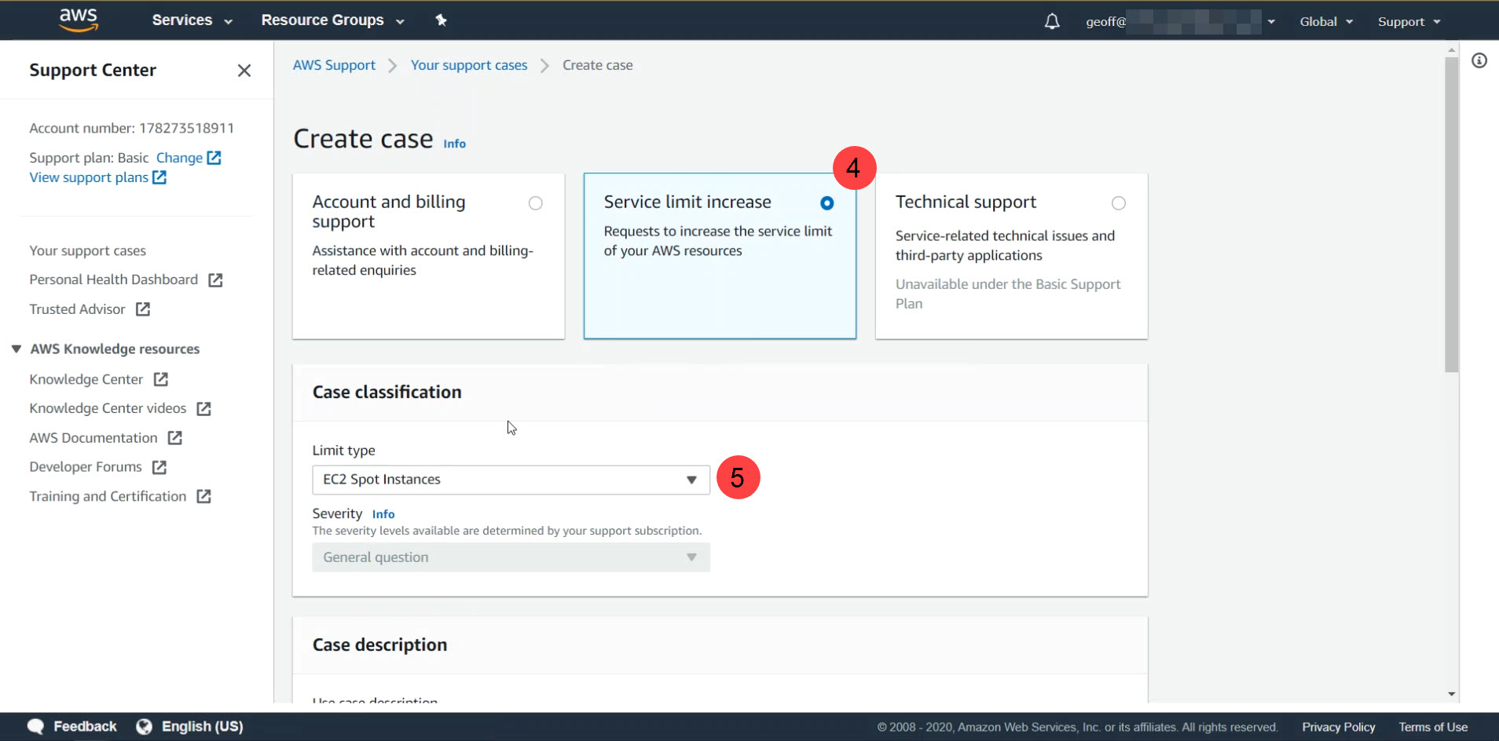1499x741 pixels.
Task: Select Account and billing support radio
Action: pos(536,203)
